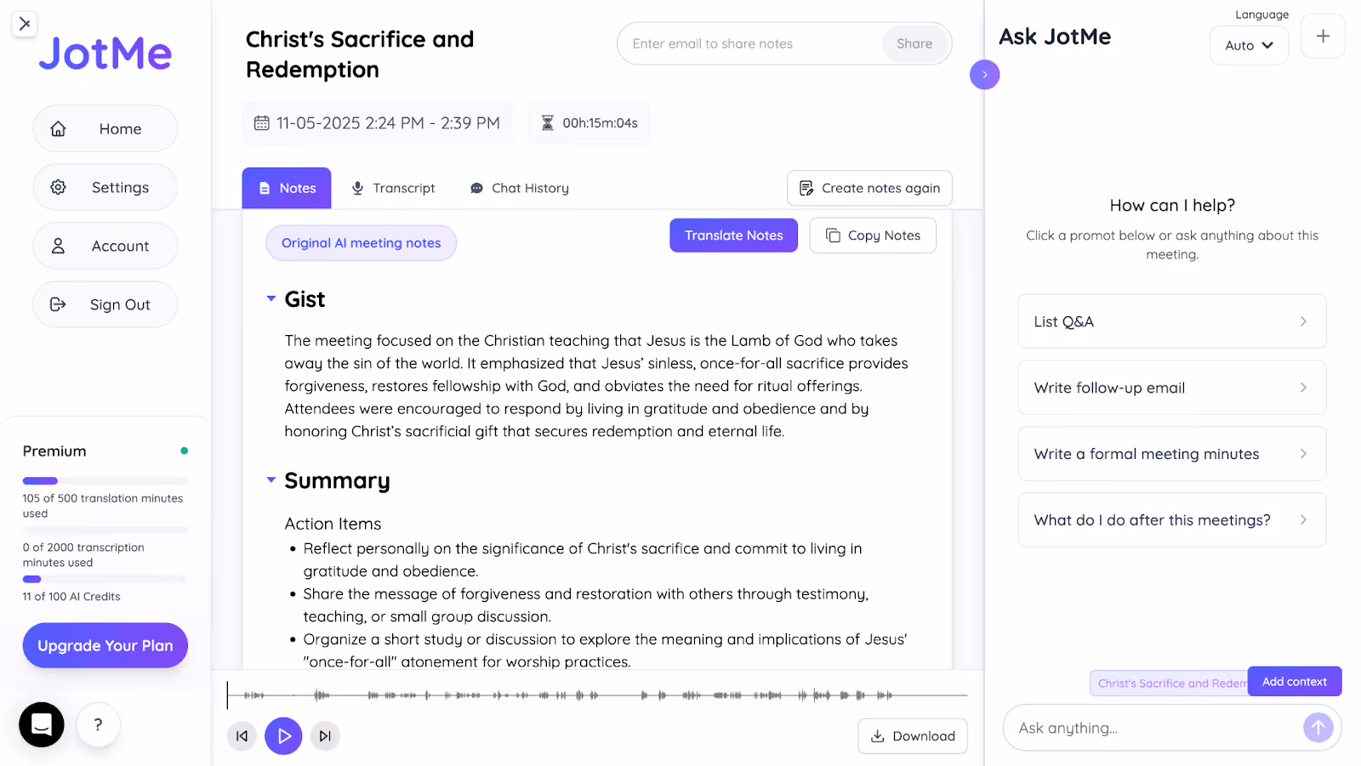Screen dimensions: 1361x766
Task: Click Upgrade Your Plan
Action: click(x=105, y=645)
